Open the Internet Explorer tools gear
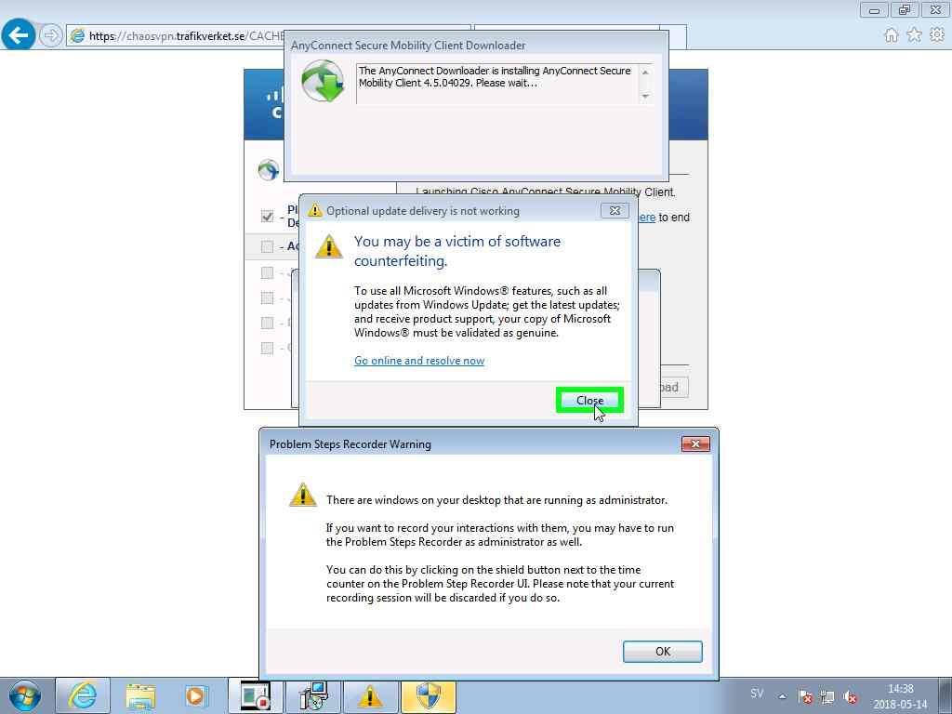This screenshot has width=952, height=714. 937,35
